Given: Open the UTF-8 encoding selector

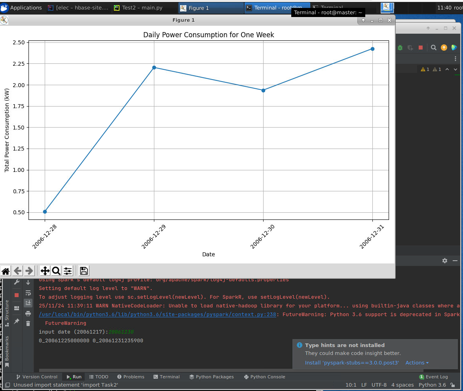Looking at the screenshot, I should point(379,385).
